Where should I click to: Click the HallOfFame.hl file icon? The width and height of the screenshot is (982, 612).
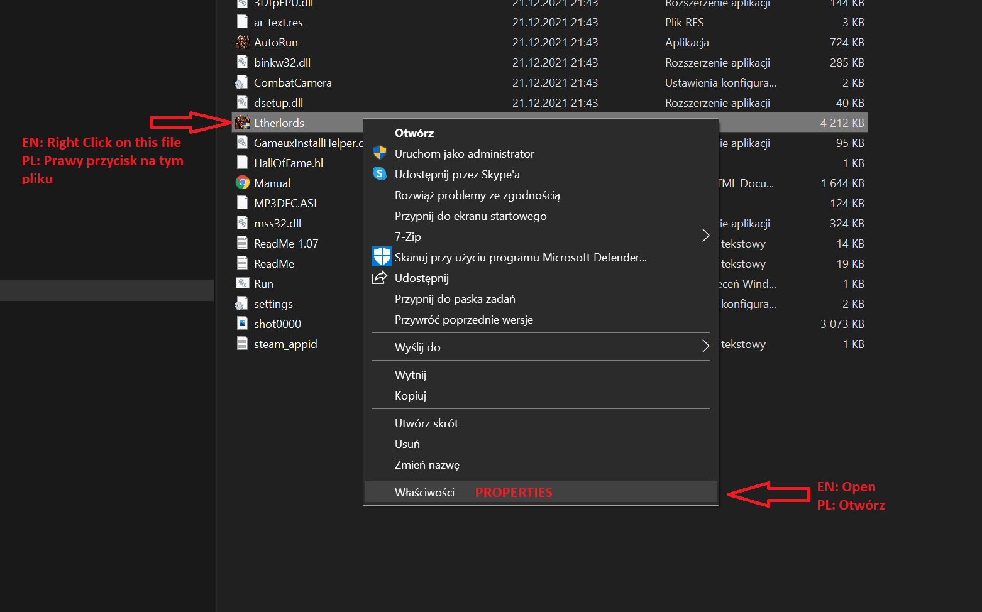[242, 163]
